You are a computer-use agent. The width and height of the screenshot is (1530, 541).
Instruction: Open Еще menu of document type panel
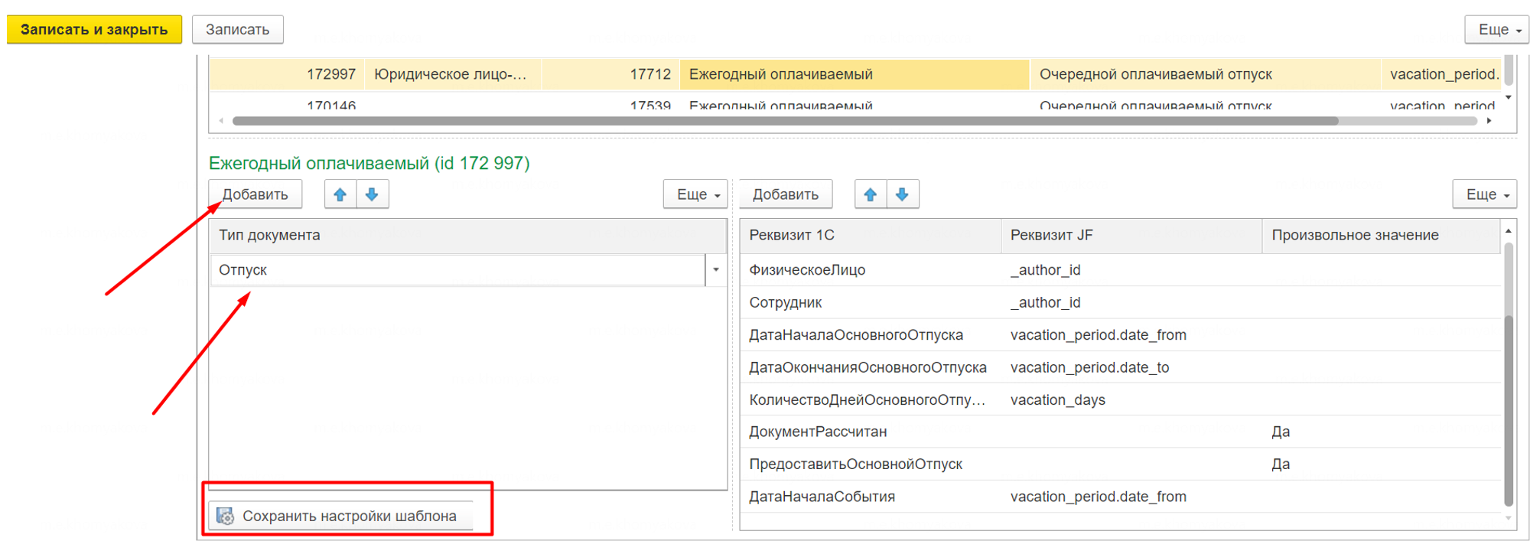[x=697, y=194]
